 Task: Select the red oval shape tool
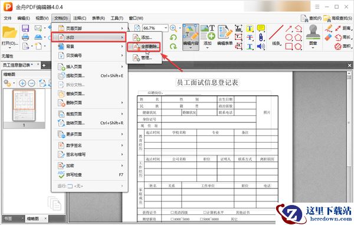click(289, 38)
